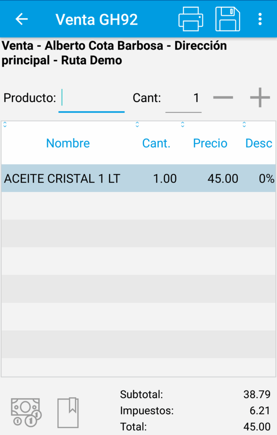Toggle sort chevron above Precio column
277x435 pixels.
[183, 124]
